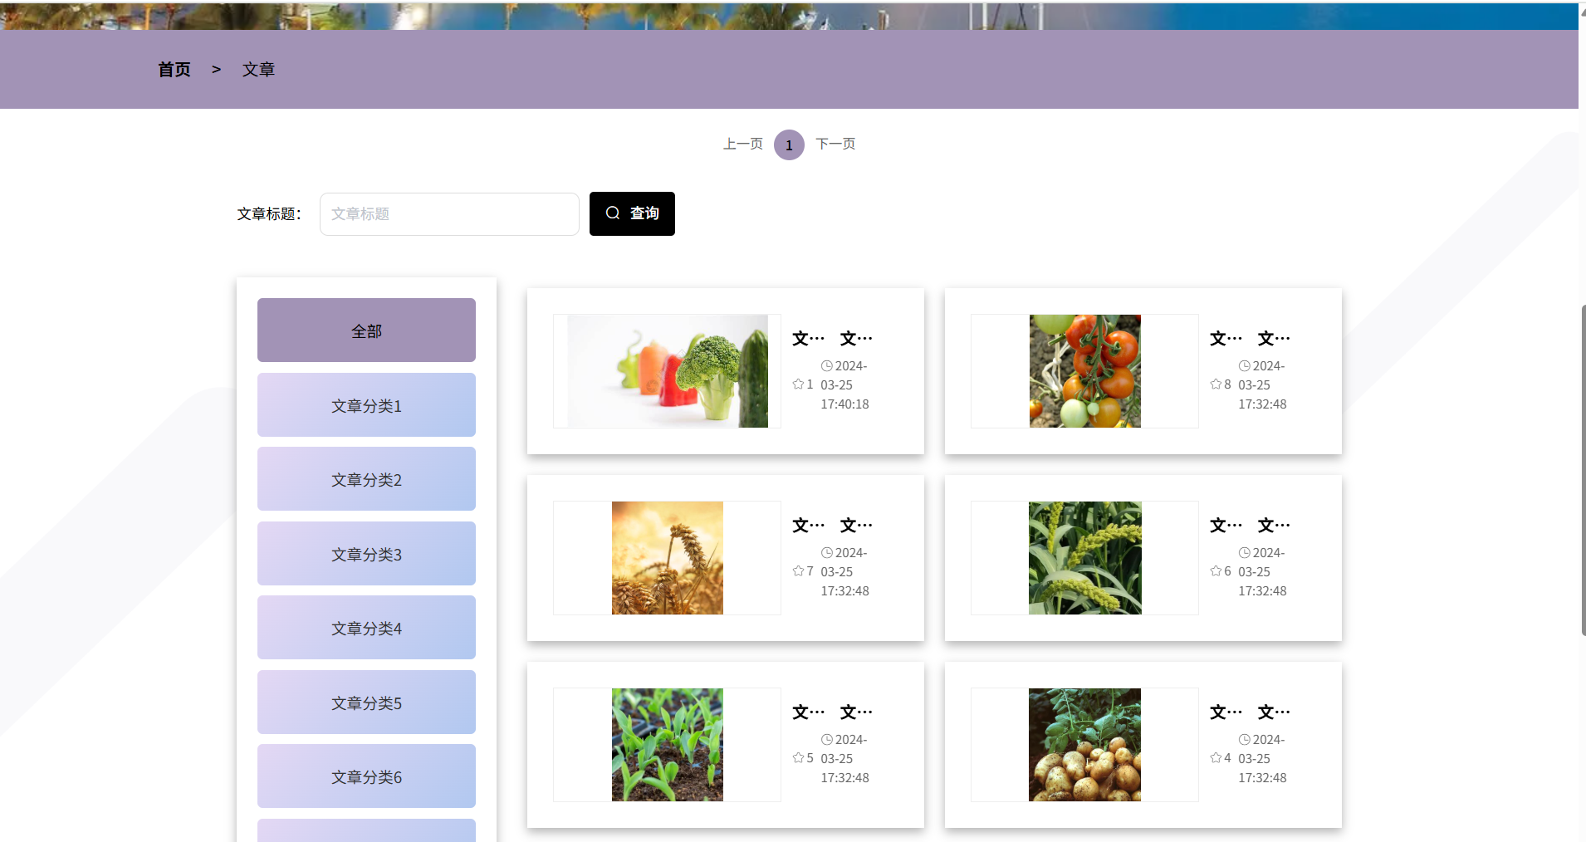1586x842 pixels.
Task: Select the 文章分类1 category
Action: coord(366,404)
